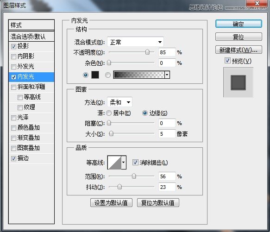Click the noise value field
Image resolution: width=270 pixels, height=232 pixels.
[x=167, y=63]
